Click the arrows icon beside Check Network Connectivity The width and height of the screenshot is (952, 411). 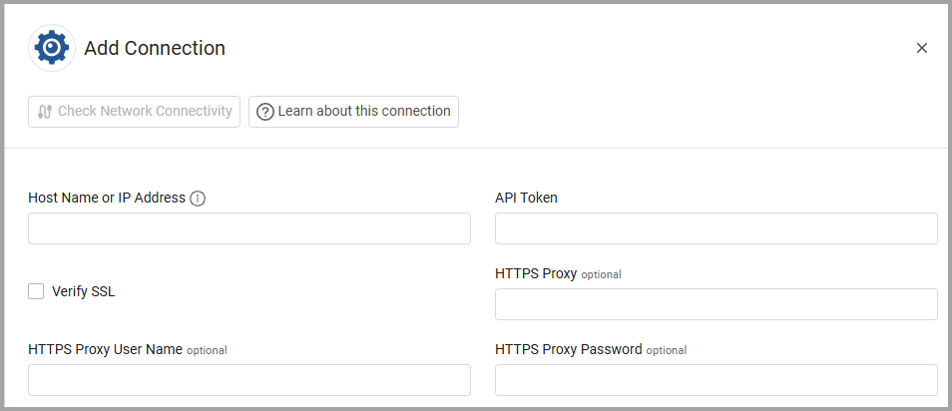click(x=44, y=112)
